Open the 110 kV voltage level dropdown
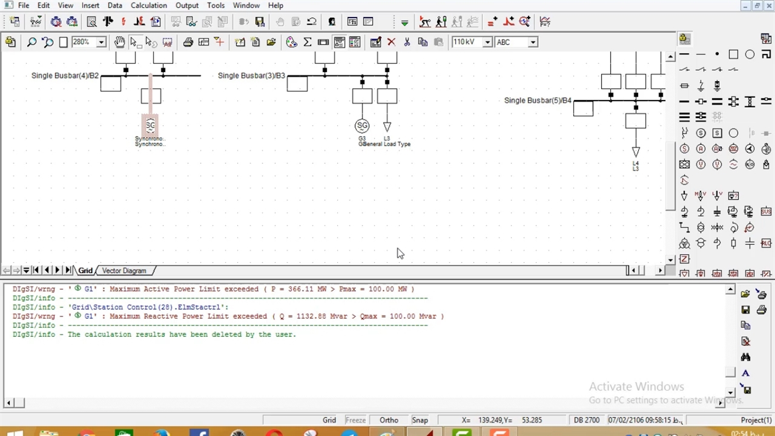The image size is (775, 436). (487, 42)
